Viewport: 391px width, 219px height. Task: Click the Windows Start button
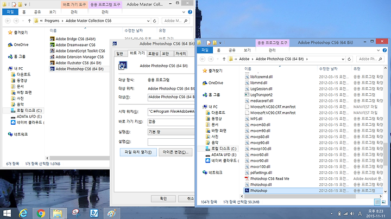[7, 213]
